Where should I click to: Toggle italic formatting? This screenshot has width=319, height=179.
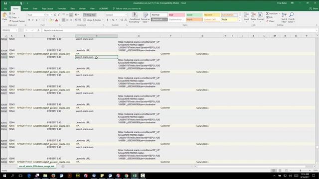pos(33,20)
